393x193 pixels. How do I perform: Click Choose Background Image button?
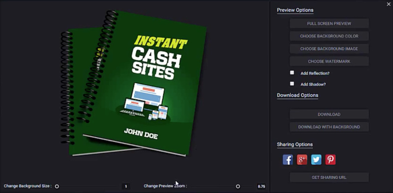[329, 49]
